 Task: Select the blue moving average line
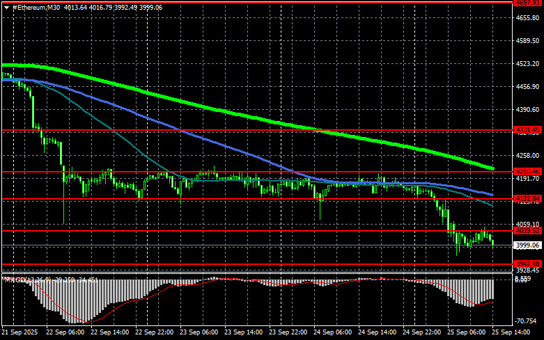pos(209,143)
